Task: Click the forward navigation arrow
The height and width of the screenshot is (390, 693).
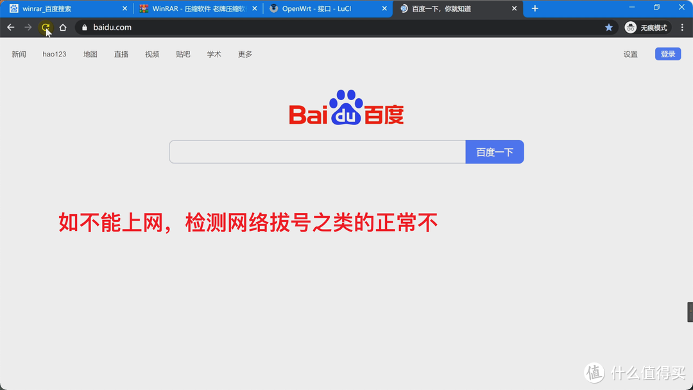Action: [28, 28]
